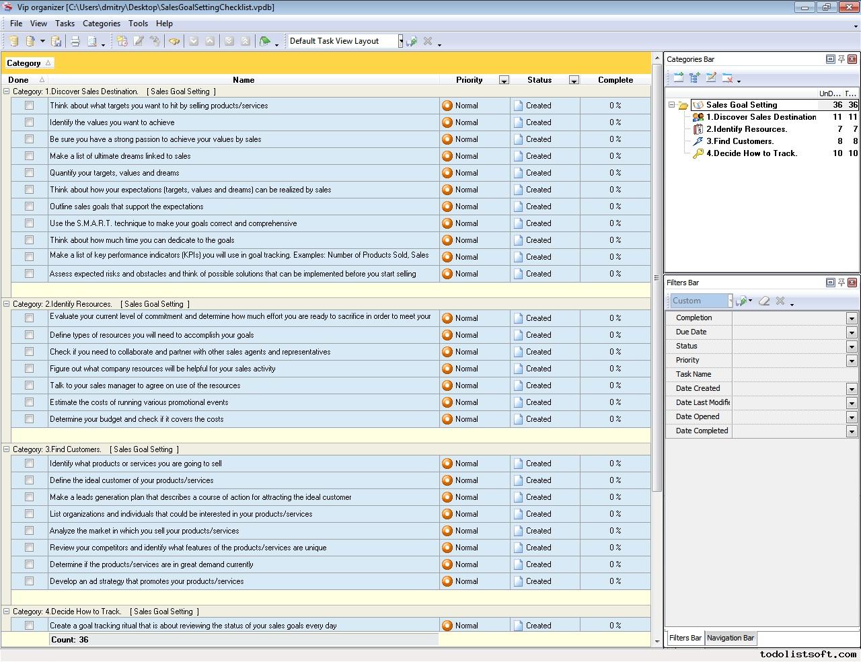Click the Task Name filter input field
Image resolution: width=861 pixels, height=662 pixels.
[x=794, y=375]
